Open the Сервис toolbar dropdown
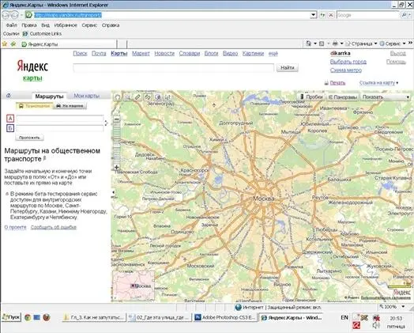Image resolution: width=414 pixels, height=333 pixels. (393, 44)
